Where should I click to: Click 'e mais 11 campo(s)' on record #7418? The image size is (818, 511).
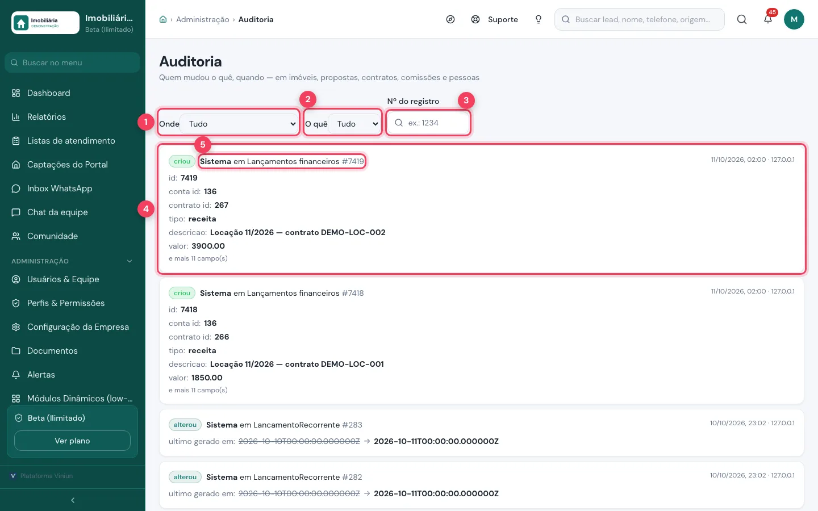[198, 390]
